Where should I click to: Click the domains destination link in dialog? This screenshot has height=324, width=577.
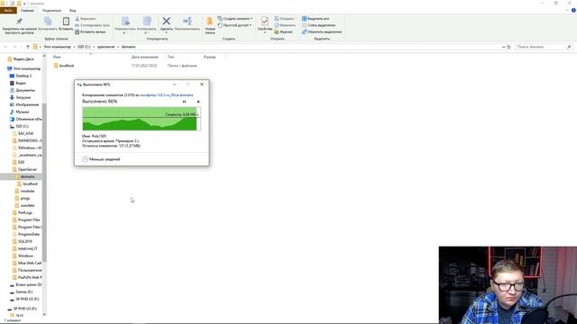point(187,95)
